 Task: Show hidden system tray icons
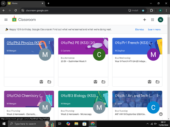tap(148, 124)
